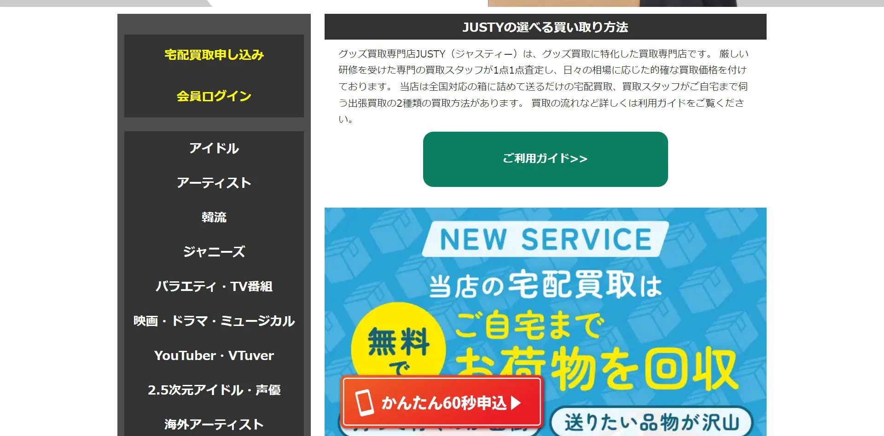Open the YouTuber・VTuver category

pyautogui.click(x=214, y=355)
